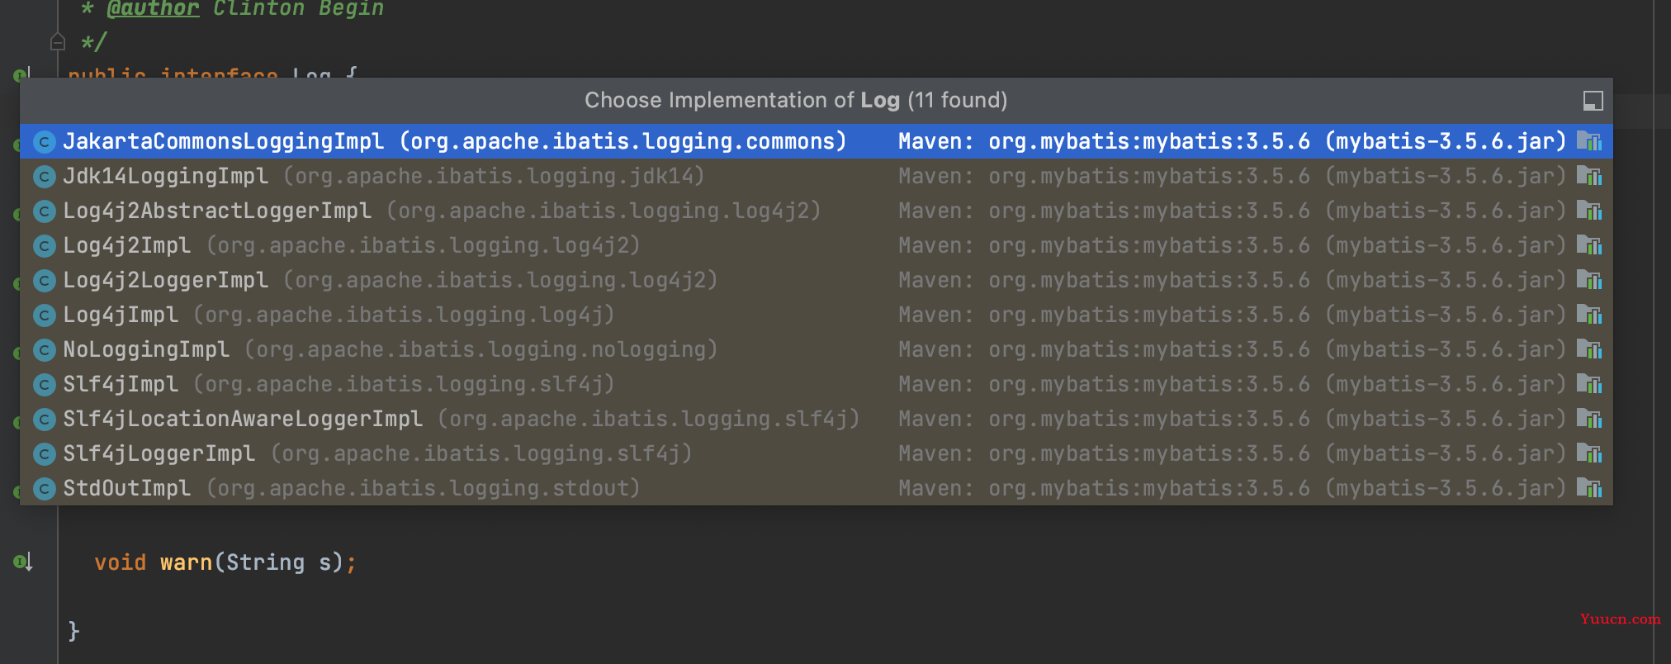Image resolution: width=1671 pixels, height=664 pixels.
Task: Click class icon beside NoLoggingImpl
Action: [x=45, y=350]
